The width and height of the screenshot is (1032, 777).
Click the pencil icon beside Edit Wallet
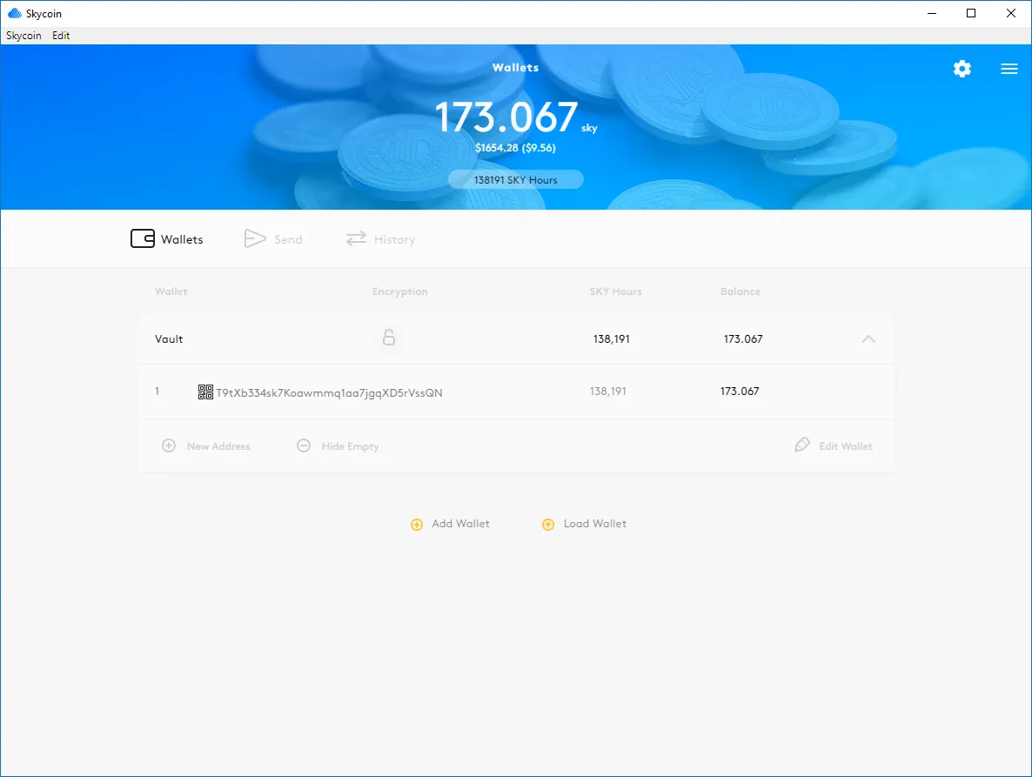(x=801, y=445)
